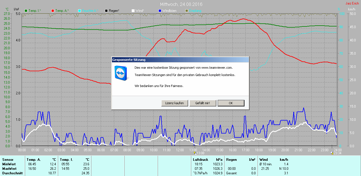Click the Temp. I. column header
Image resolution: width=361 pixels, height=176 pixels.
click(66, 160)
